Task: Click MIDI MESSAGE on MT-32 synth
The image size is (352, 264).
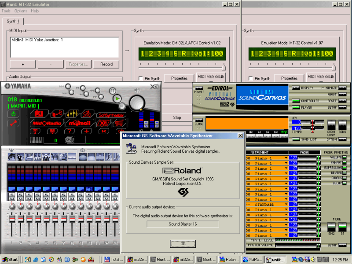Action: click(321, 77)
